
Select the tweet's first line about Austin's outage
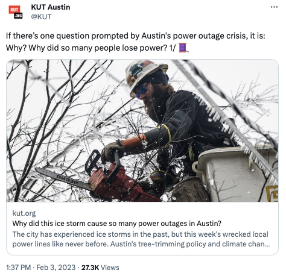click(136, 36)
